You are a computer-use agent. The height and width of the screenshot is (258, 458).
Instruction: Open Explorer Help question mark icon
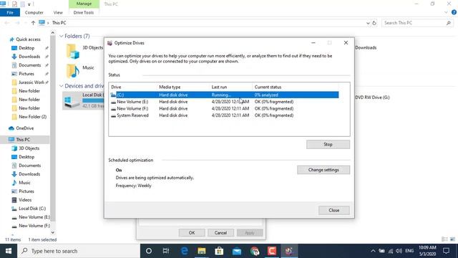coord(454,12)
